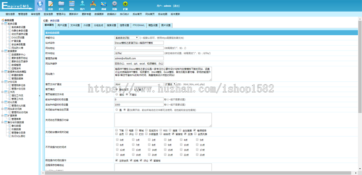362x175 pixels.
Task: Switch to the FTP/EMAIL tab
Action: pyautogui.click(x=139, y=25)
